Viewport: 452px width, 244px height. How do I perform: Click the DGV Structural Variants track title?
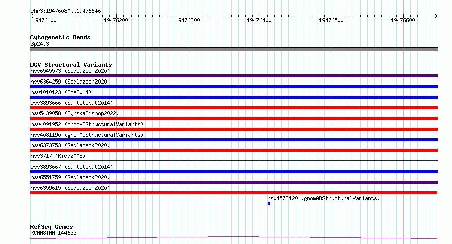tap(71, 65)
